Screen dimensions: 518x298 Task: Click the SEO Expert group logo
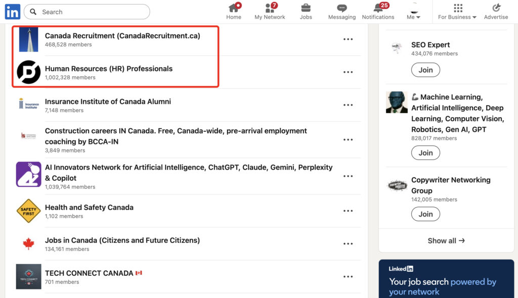397,48
